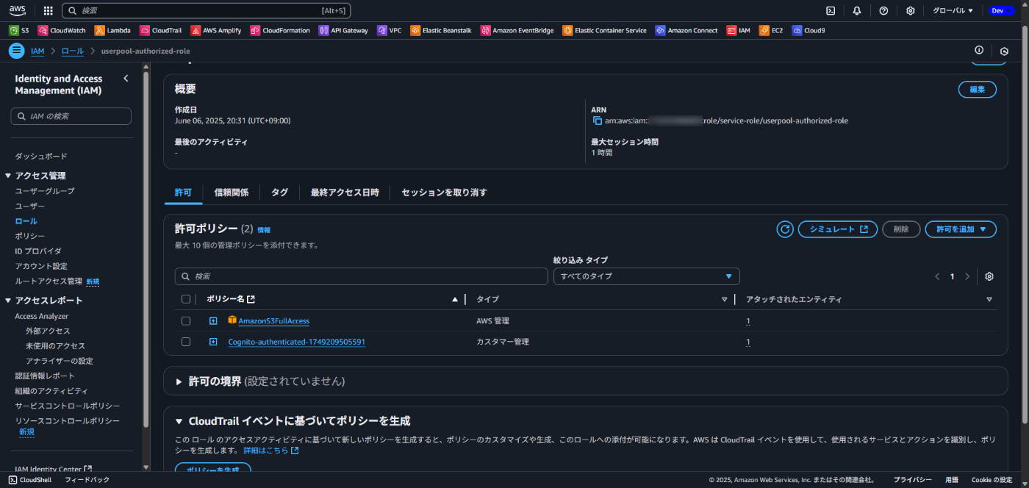Open Elastic Beanstalk shortcut
This screenshot has height=488, width=1029.
click(x=441, y=31)
